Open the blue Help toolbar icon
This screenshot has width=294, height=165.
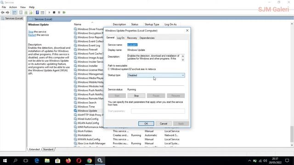(x=37, y=12)
